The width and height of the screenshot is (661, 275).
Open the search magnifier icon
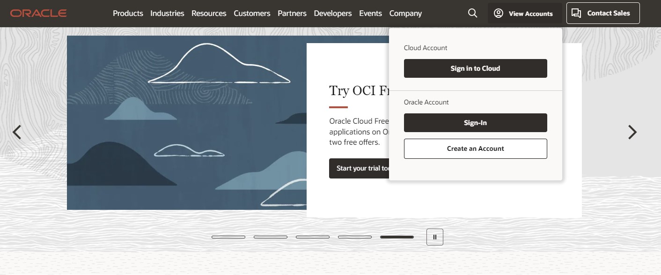[473, 13]
